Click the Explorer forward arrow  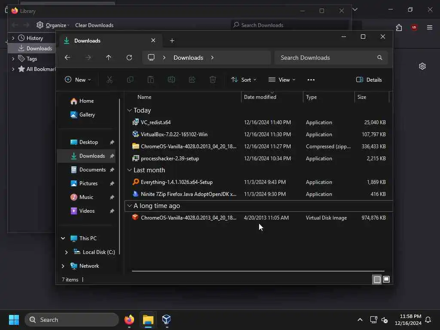pyautogui.click(x=88, y=58)
